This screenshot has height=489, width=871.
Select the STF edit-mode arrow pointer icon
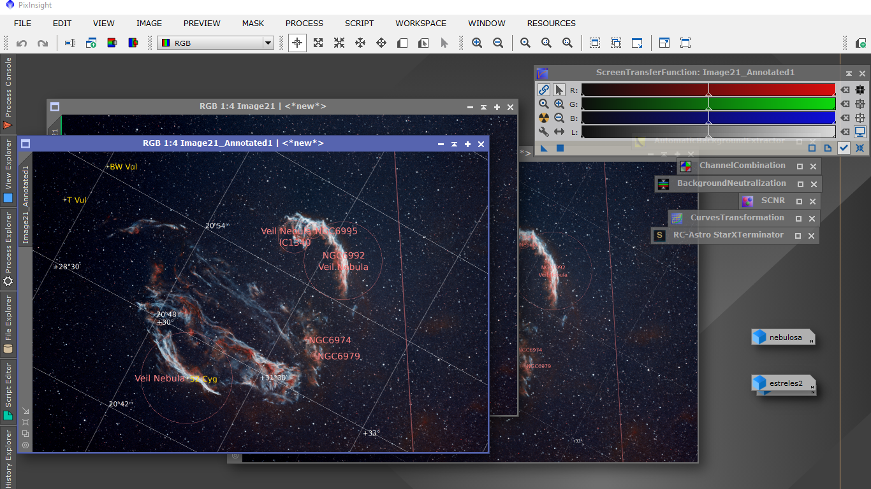tap(559, 90)
